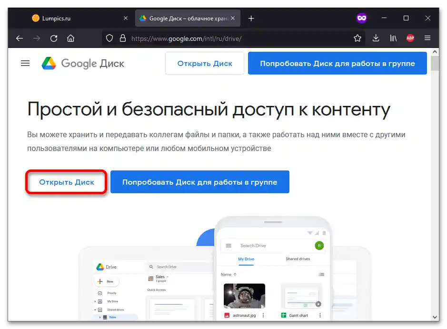This screenshot has height=329, width=447.
Task: Minimize the browser window
Action: 384,18
